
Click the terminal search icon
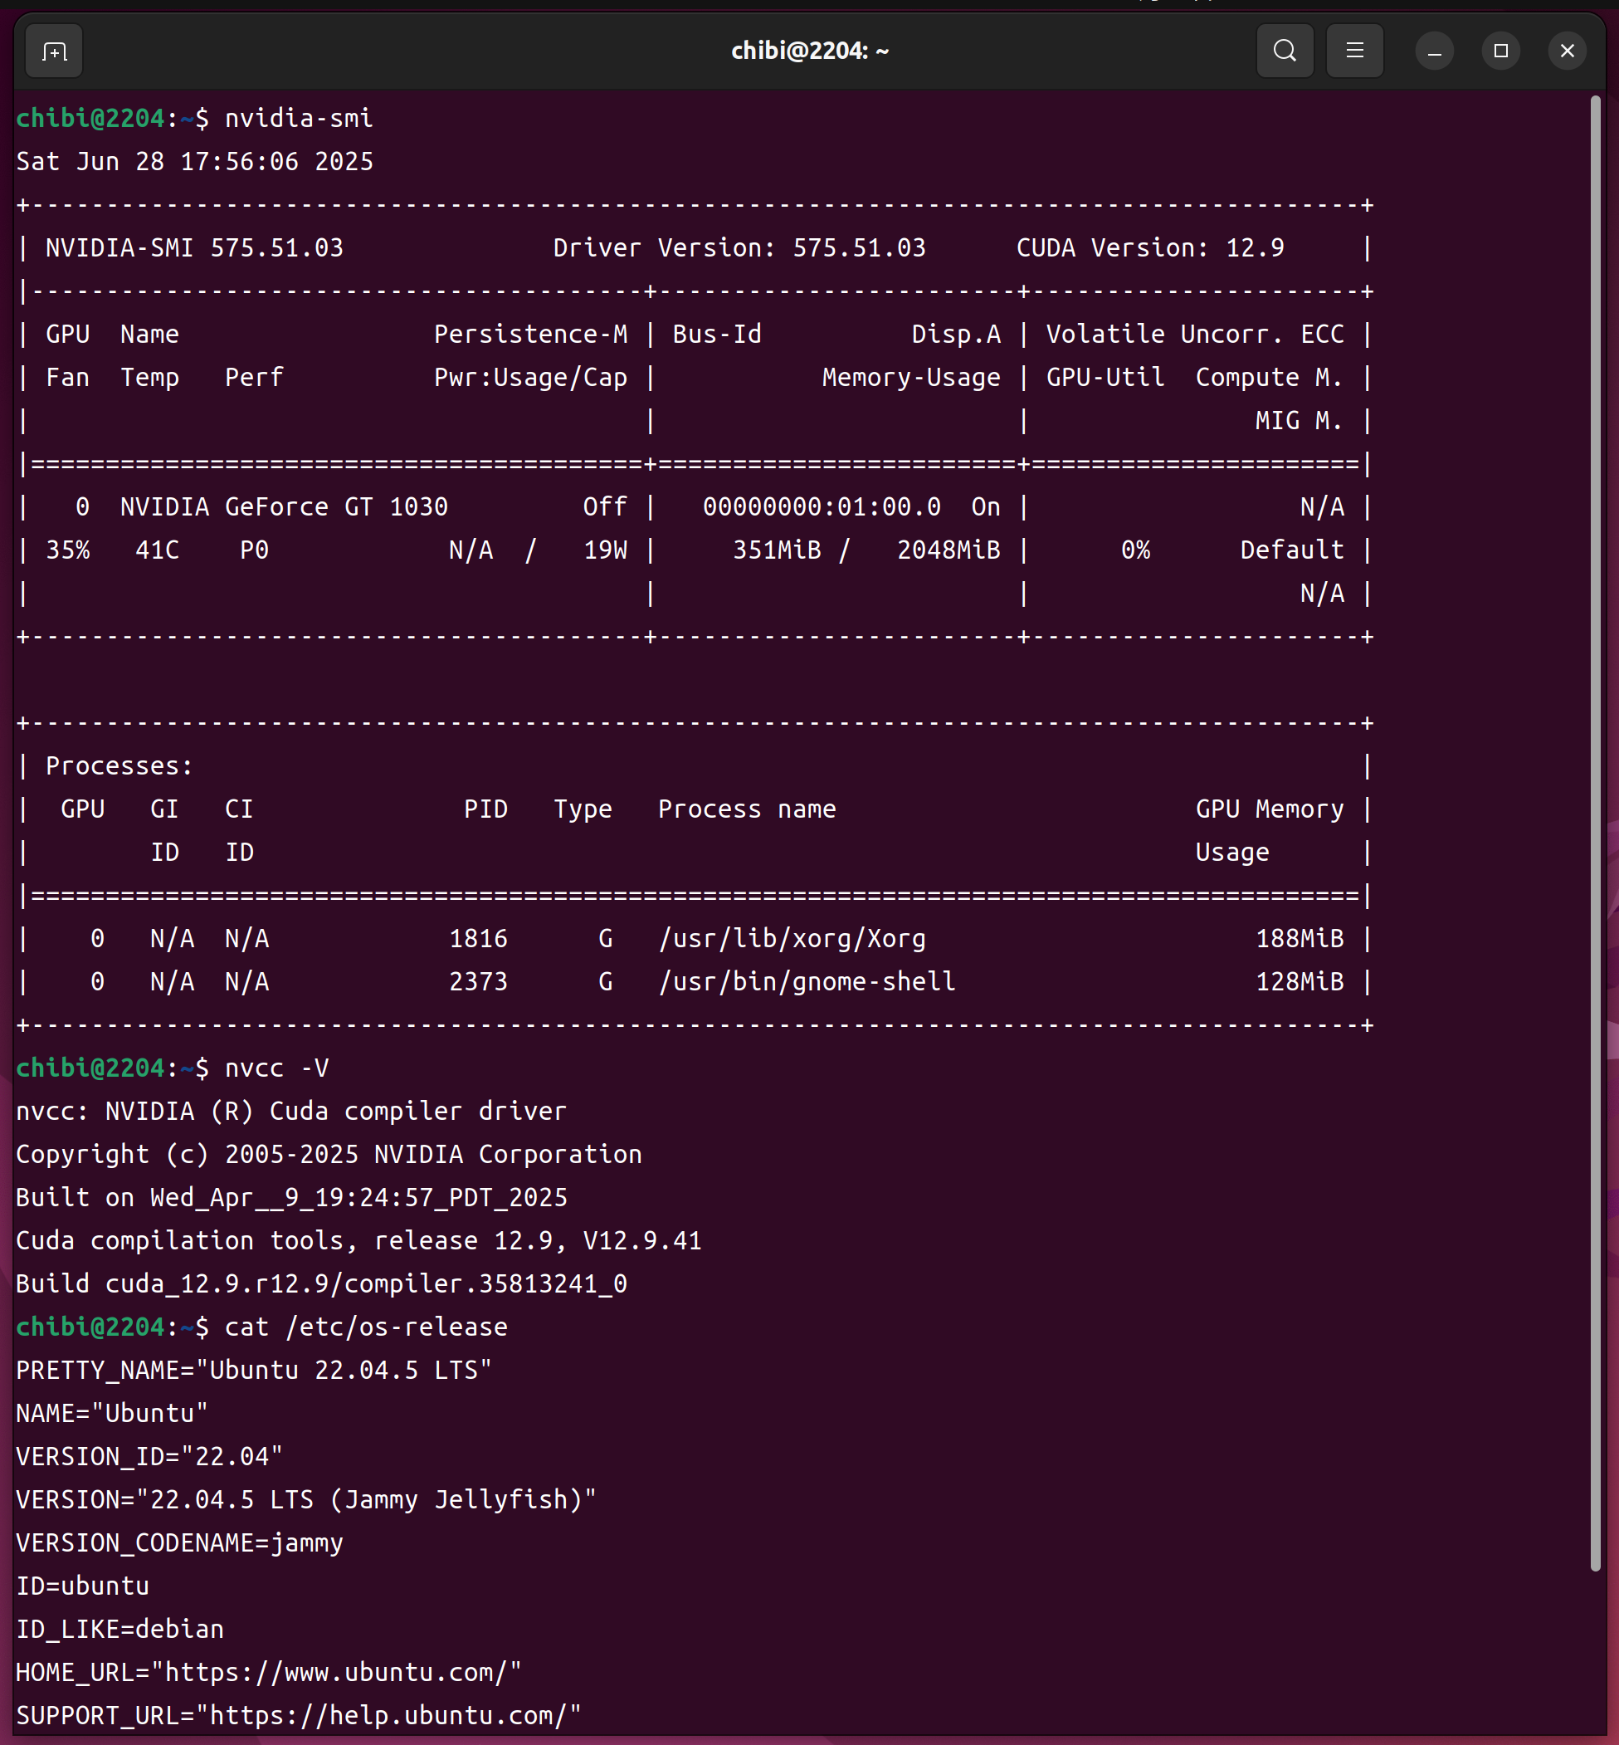[1285, 51]
